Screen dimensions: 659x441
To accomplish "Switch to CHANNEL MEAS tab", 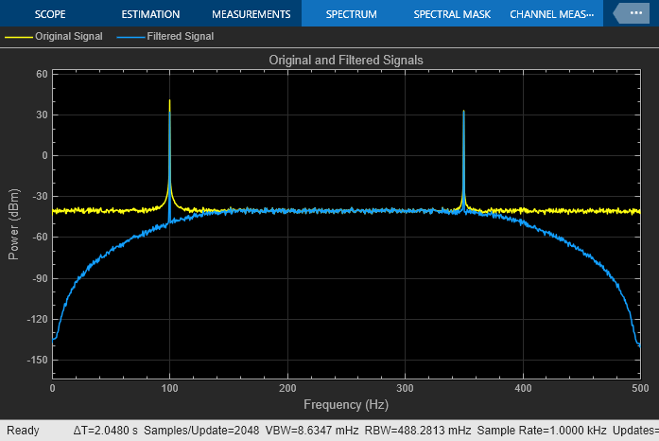I will tap(552, 14).
